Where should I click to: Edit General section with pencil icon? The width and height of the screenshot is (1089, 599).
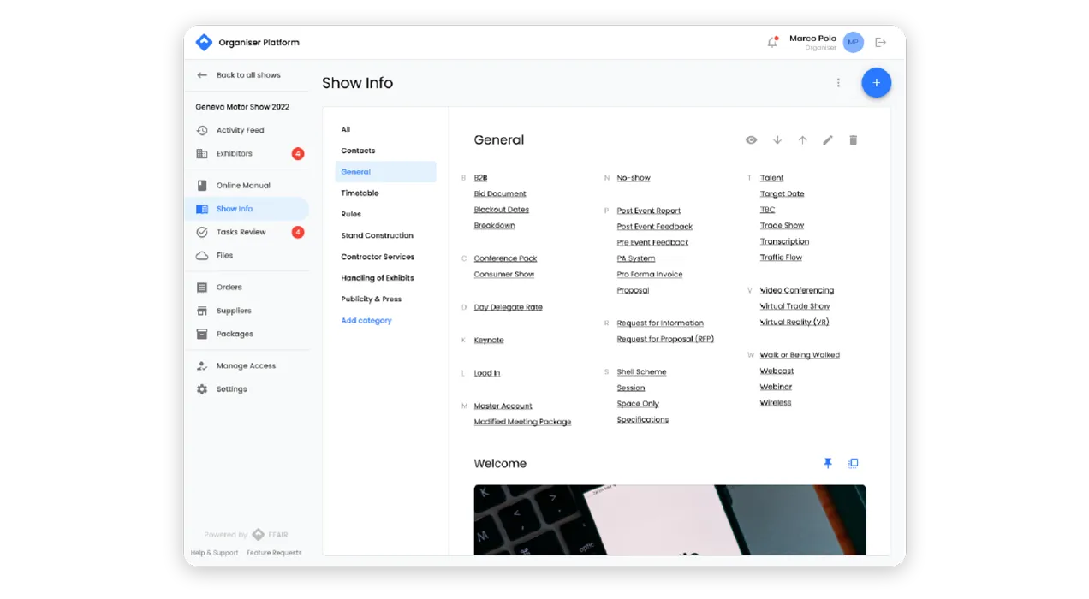[828, 140]
